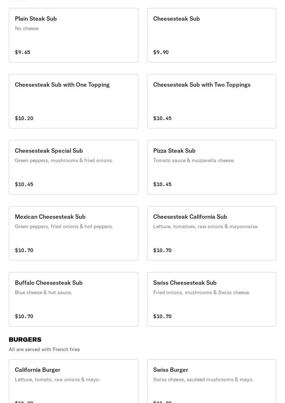The image size is (285, 403).
Task: Select the Swiss Cheesesteak Sub card
Action: tap(211, 299)
